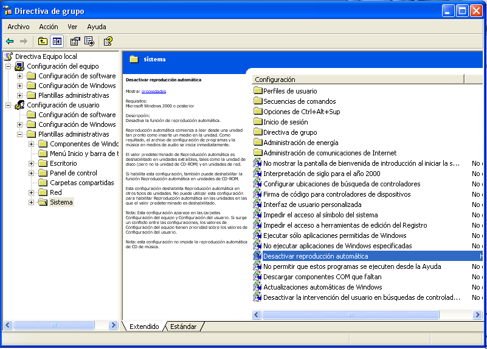Image resolution: width=487 pixels, height=349 pixels.
Task: Select Impedir el acceso al símbolo del sistema
Action: coord(320,215)
